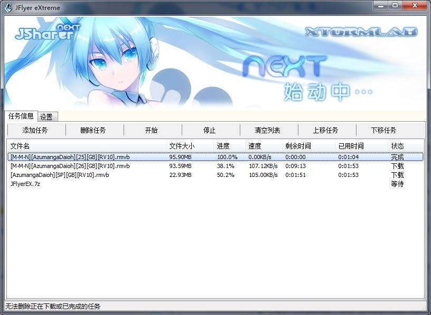
Task: Select the [AzumangaDaioh][SP][GB][RV10].rmvb row
Action: 215,175
